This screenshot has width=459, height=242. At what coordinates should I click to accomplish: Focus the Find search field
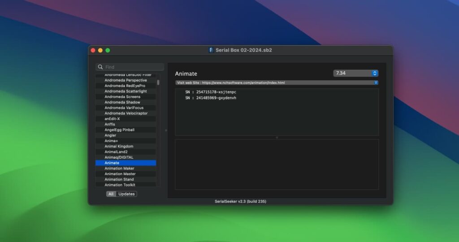(x=130, y=67)
